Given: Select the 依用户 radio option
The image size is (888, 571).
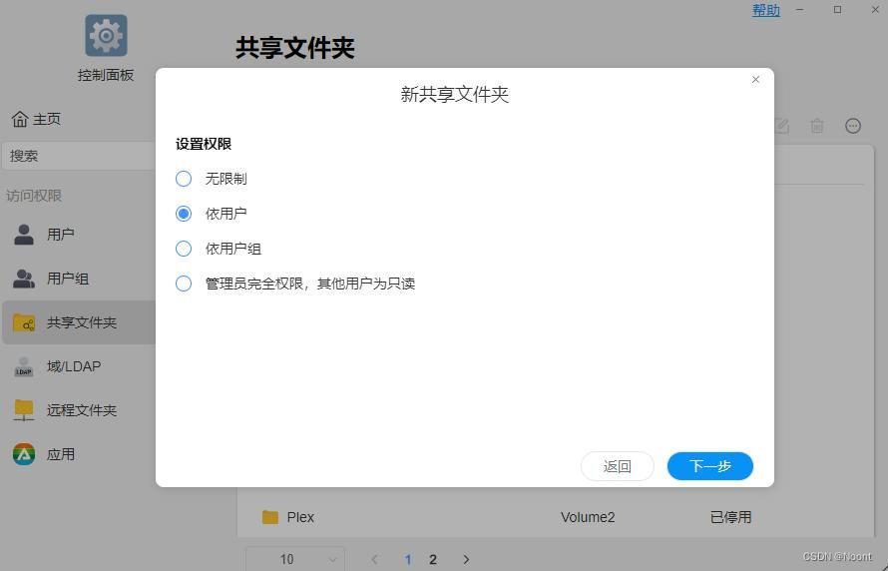Looking at the screenshot, I should pyautogui.click(x=184, y=214).
